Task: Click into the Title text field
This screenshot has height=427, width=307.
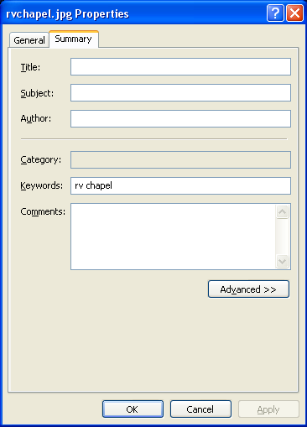Action: coord(180,67)
